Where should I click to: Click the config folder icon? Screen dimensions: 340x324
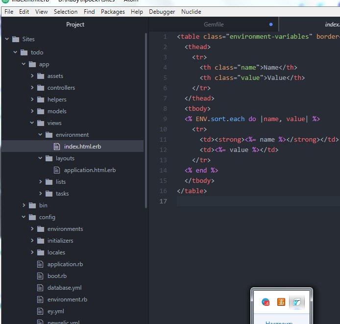(x=32, y=217)
